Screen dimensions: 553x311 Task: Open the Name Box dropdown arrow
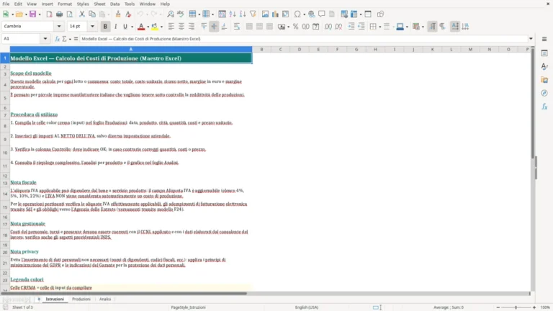pos(45,38)
